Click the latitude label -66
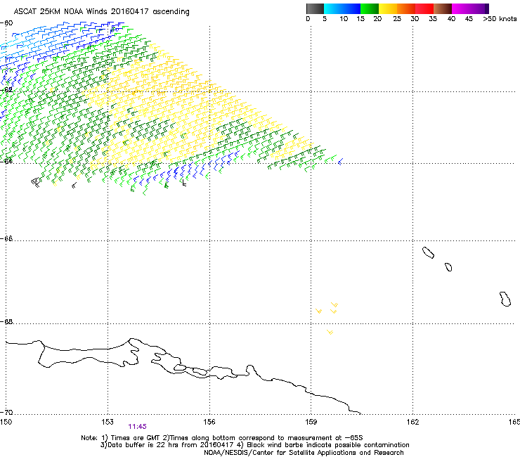This screenshot has width=520, height=457. pyautogui.click(x=6, y=238)
